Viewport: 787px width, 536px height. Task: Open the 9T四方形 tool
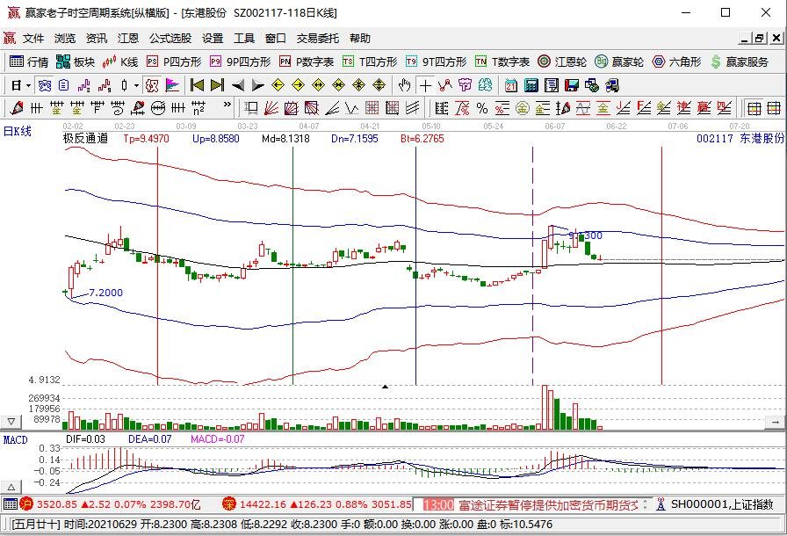click(437, 62)
